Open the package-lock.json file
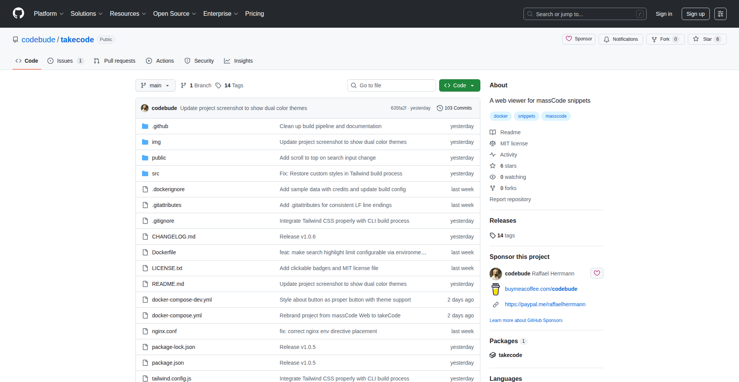739x382 pixels. coord(174,347)
